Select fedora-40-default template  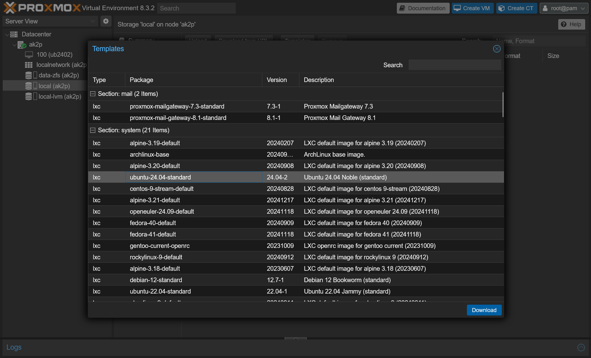pos(296,223)
